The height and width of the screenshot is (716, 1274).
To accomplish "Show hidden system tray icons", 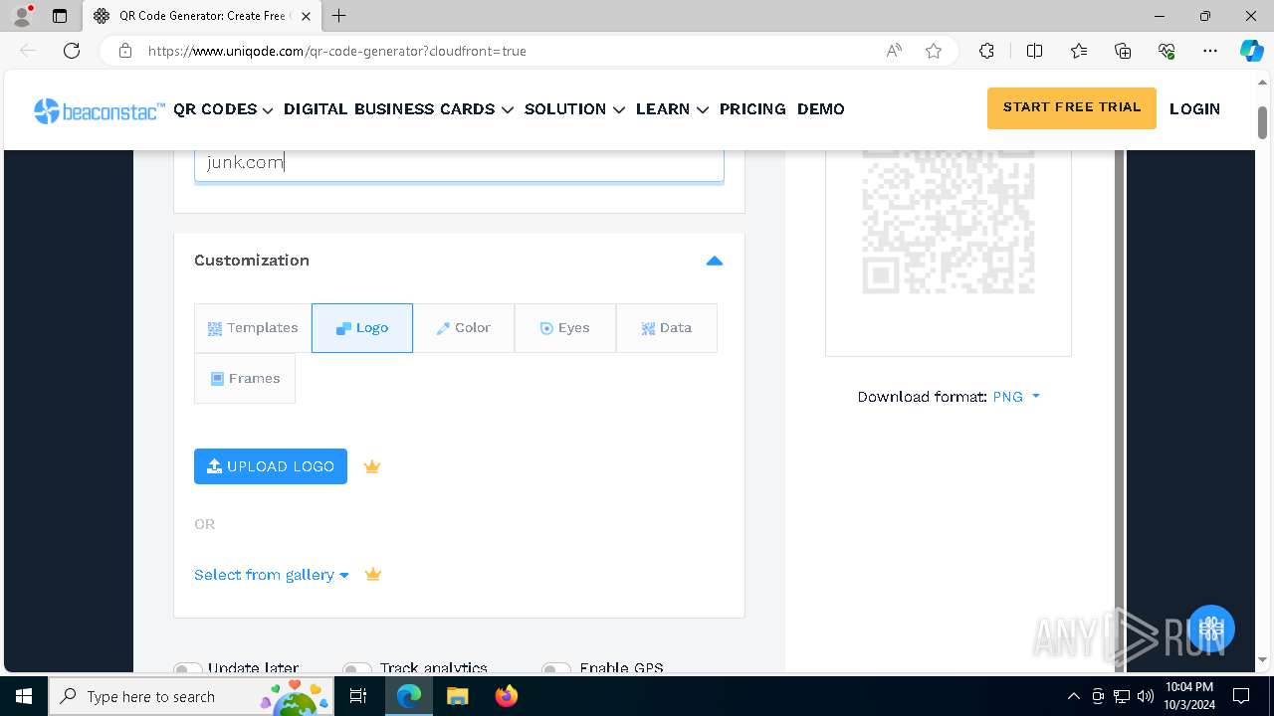I will pyautogui.click(x=1073, y=696).
